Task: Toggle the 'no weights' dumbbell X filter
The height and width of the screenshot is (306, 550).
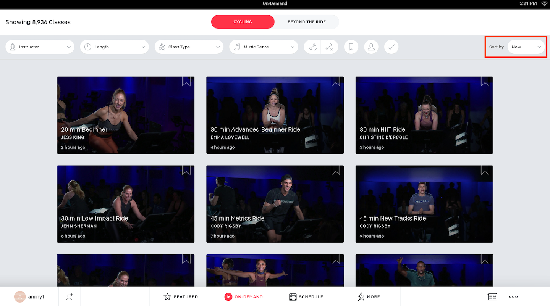Action: coord(329,47)
